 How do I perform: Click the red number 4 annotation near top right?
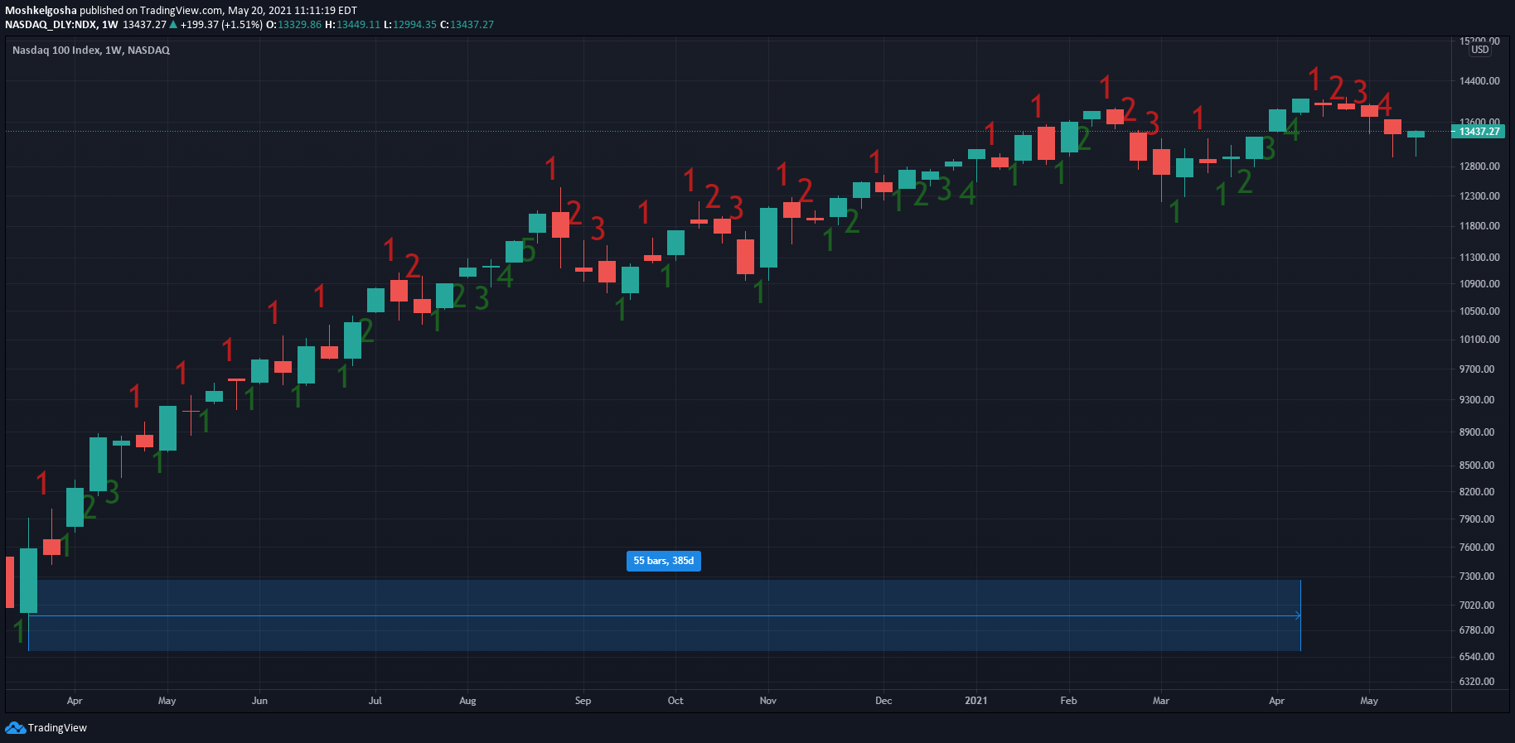click(1383, 105)
